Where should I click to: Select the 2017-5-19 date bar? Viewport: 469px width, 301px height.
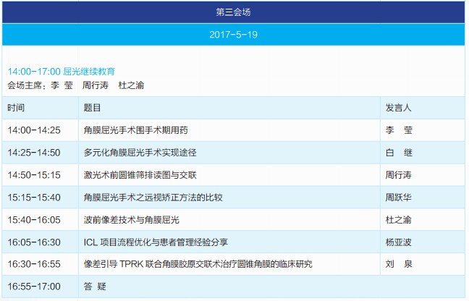[x=234, y=35]
